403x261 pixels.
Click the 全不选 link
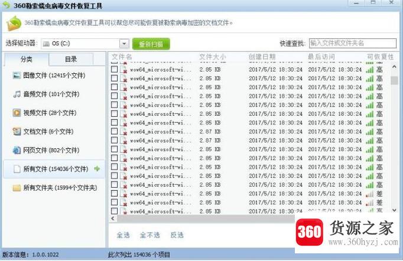(x=150, y=235)
